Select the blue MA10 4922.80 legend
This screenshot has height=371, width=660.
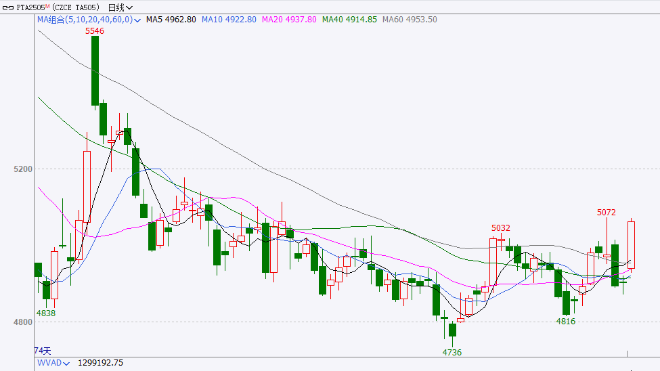click(x=229, y=20)
